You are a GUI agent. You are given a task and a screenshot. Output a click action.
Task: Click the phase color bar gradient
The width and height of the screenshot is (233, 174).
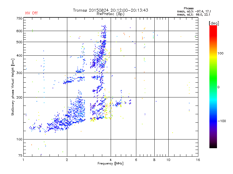tap(213, 86)
